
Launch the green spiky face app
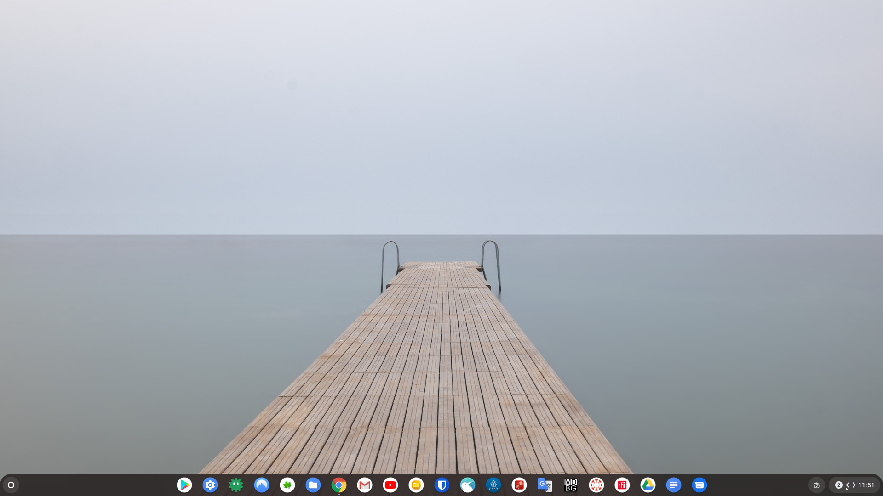[236, 485]
